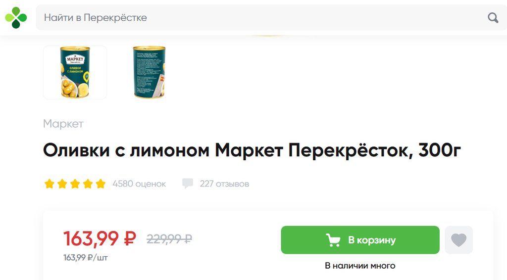Open the Маркет brand link
This screenshot has width=507, height=280.
pos(63,124)
